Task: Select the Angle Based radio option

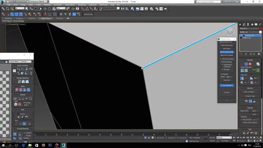Action: pos(222,65)
